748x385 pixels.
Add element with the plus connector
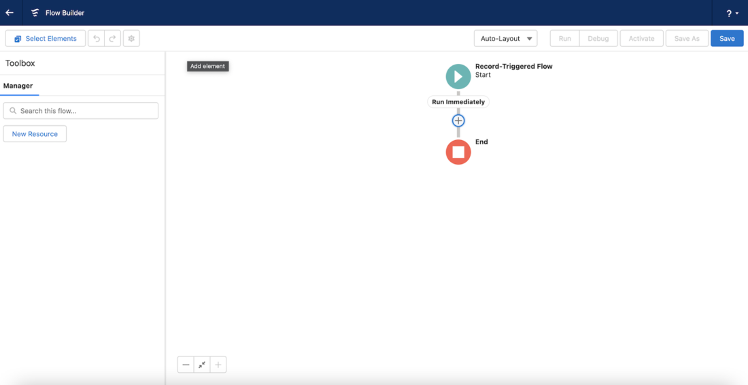click(x=458, y=120)
